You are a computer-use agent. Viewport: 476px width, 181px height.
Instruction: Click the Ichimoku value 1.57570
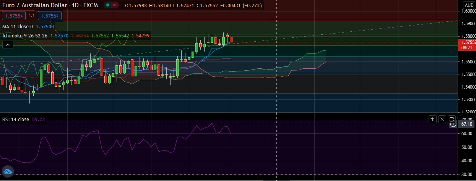pos(59,36)
